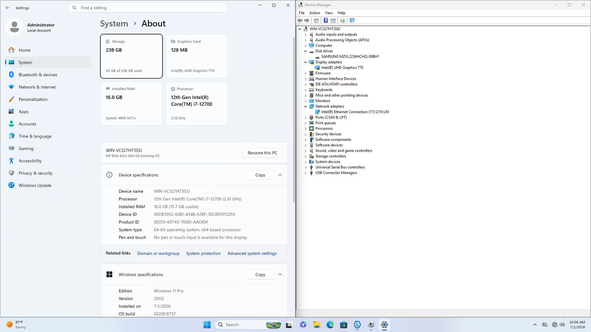Click the Show/Hide Console Tree toolbar icon
The image size is (591, 332).
(317, 20)
